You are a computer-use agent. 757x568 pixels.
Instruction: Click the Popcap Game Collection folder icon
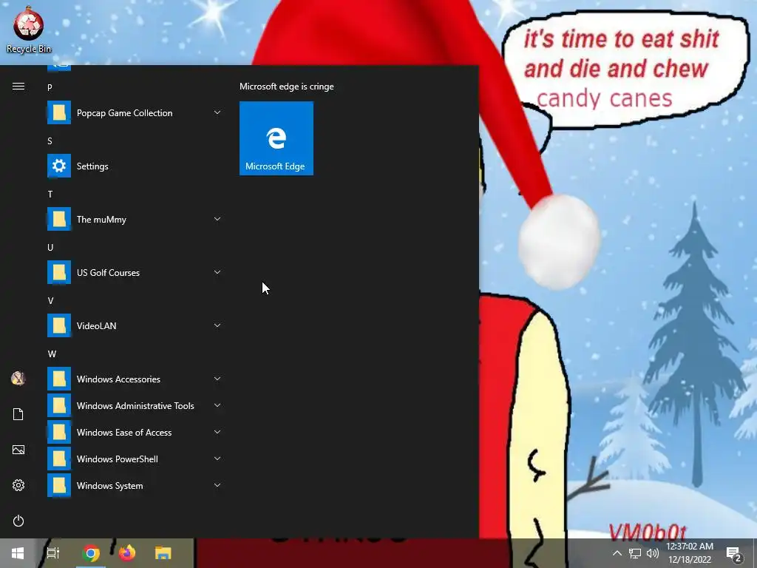[59, 112]
